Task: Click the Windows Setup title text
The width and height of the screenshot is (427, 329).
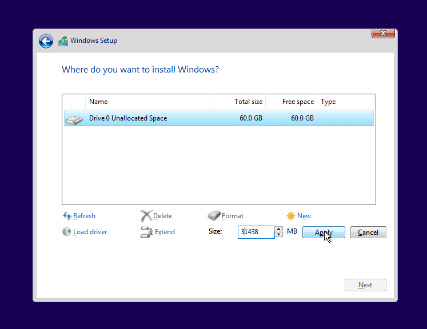Action: (94, 41)
